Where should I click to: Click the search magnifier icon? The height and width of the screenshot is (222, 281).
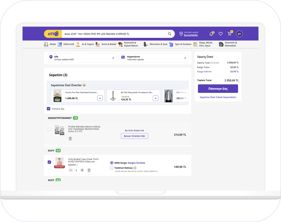click(x=170, y=34)
